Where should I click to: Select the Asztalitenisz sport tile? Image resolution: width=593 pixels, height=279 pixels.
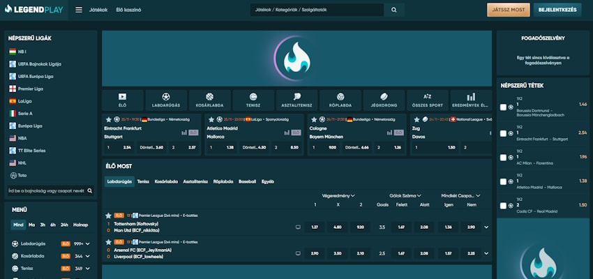point(297,100)
